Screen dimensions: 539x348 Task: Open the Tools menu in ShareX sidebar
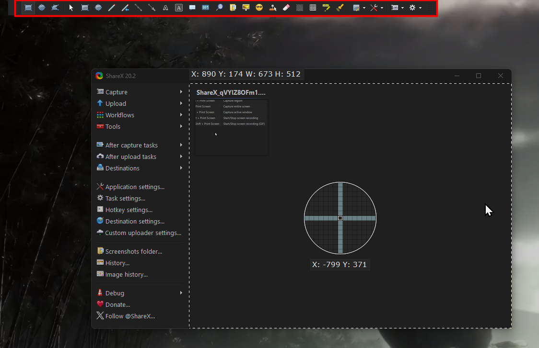(x=140, y=126)
